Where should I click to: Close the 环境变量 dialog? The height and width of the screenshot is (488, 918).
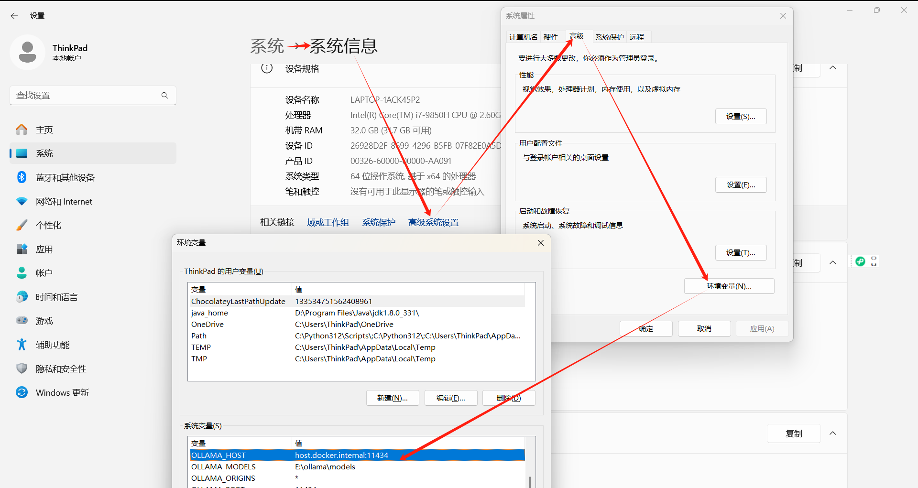click(541, 243)
